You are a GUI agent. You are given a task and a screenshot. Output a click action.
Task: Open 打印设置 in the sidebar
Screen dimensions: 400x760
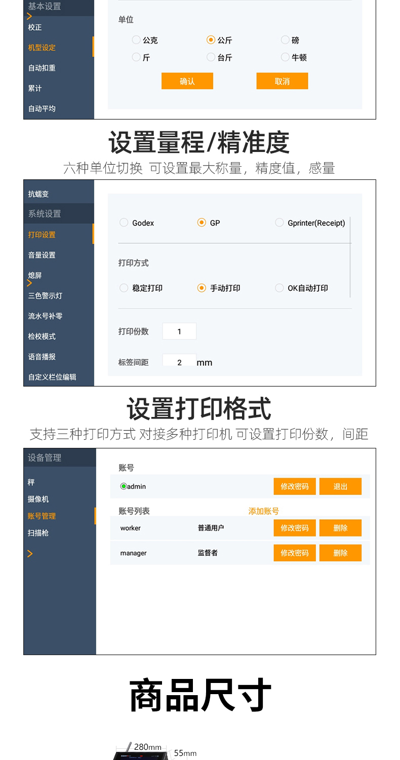tap(42, 235)
